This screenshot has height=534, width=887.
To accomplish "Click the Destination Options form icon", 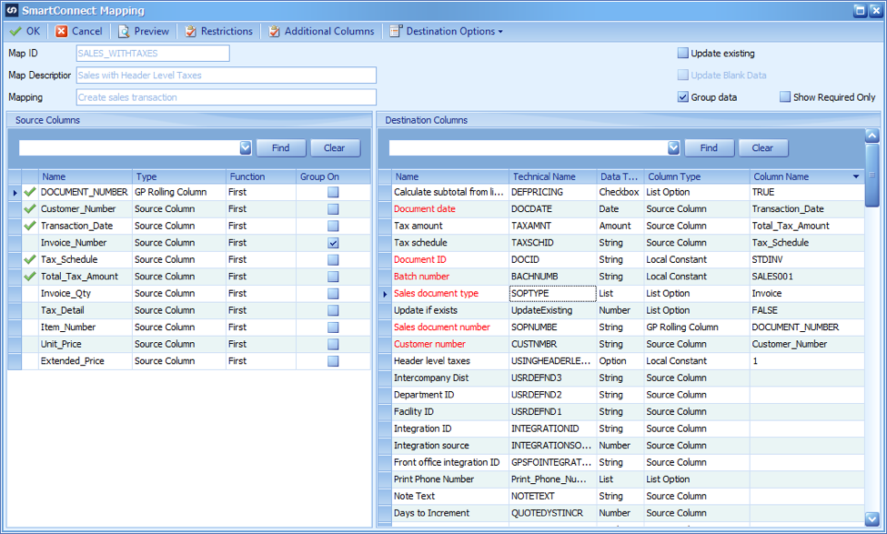I will click(x=396, y=31).
